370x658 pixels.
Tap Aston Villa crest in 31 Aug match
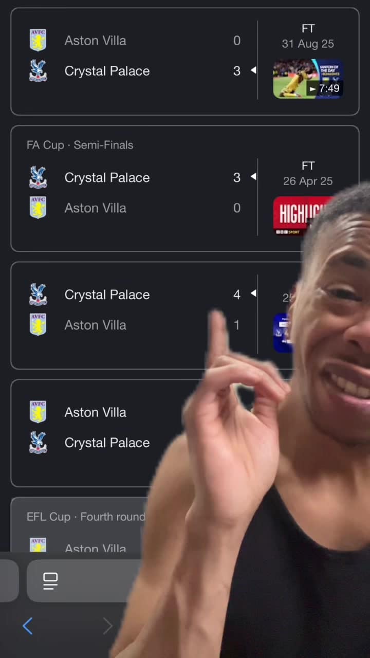pos(38,41)
